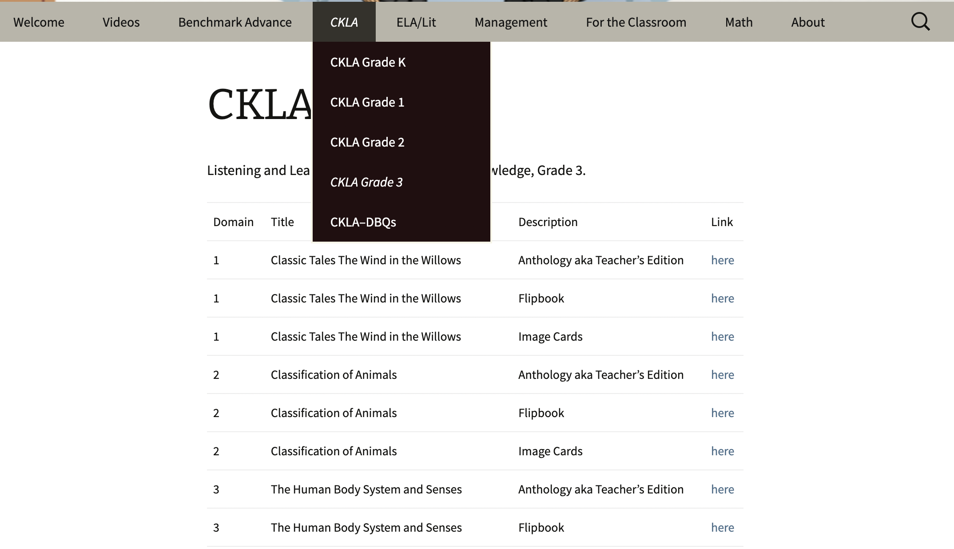Open Human Body System Flipbook link
This screenshot has width=954, height=549.
point(722,528)
